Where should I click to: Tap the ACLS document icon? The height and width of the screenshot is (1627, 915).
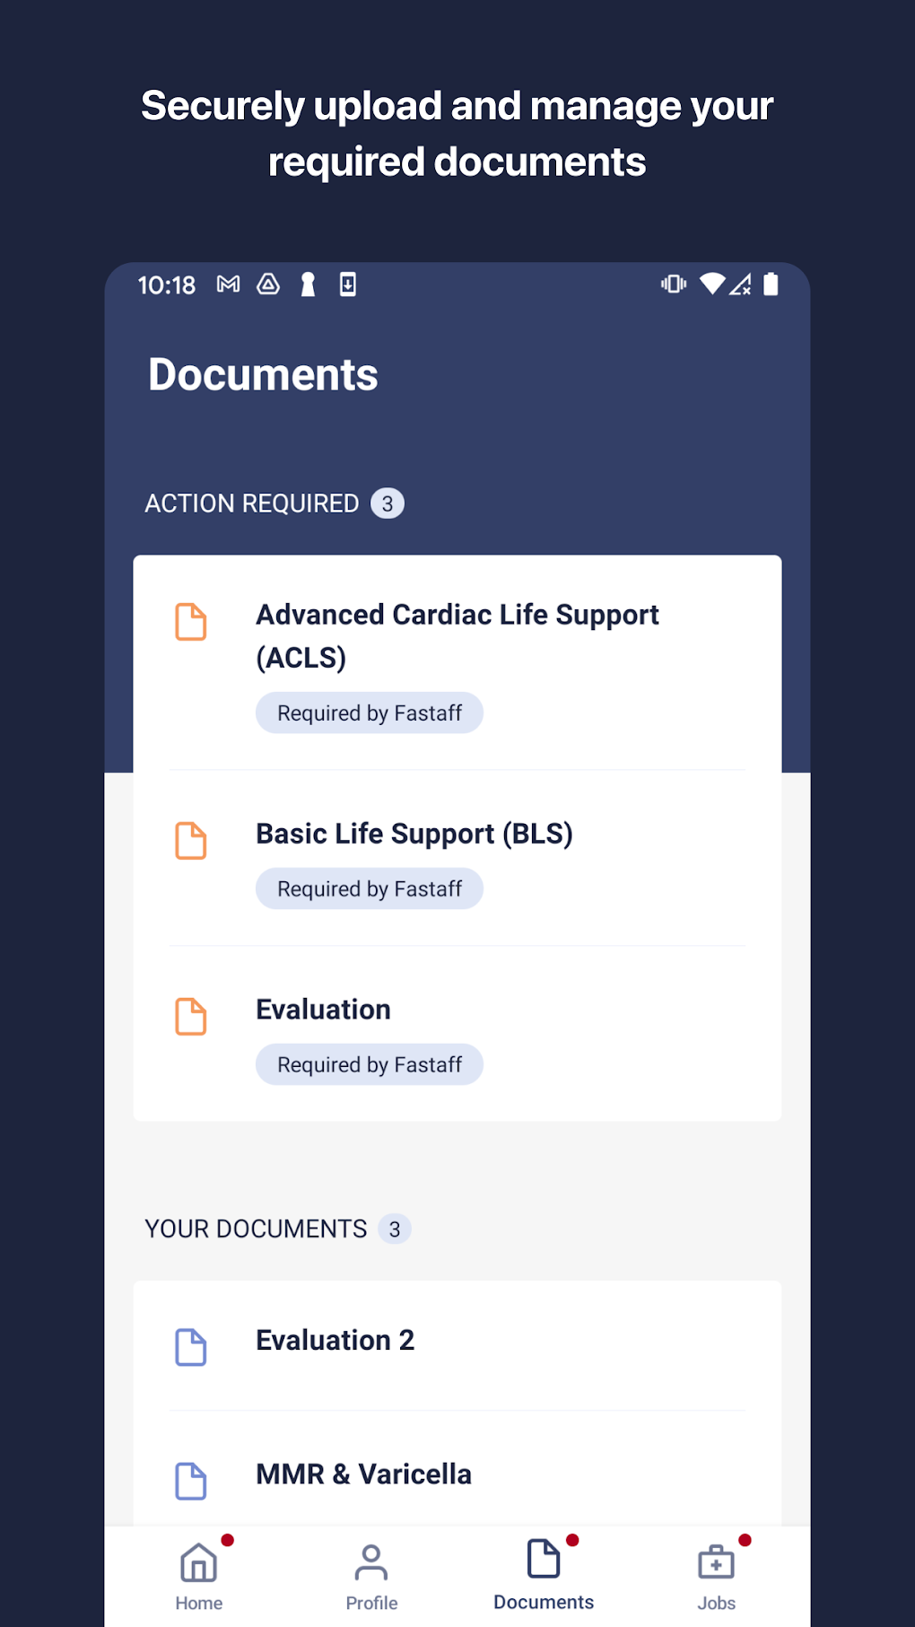pos(190,622)
